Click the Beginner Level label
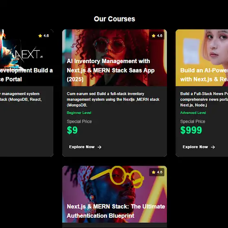 coord(79,113)
